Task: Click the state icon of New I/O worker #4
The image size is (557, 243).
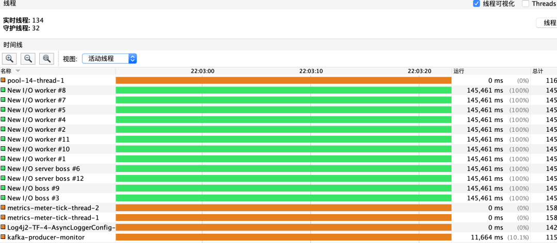Action: 3,119
